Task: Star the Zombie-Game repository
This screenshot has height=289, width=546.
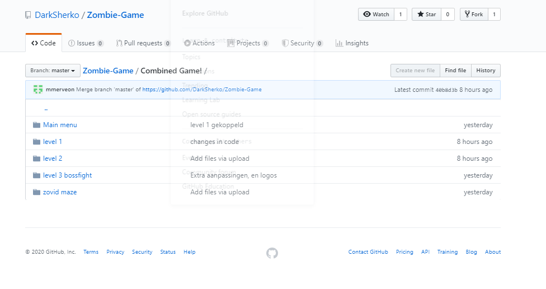Action: click(x=426, y=15)
